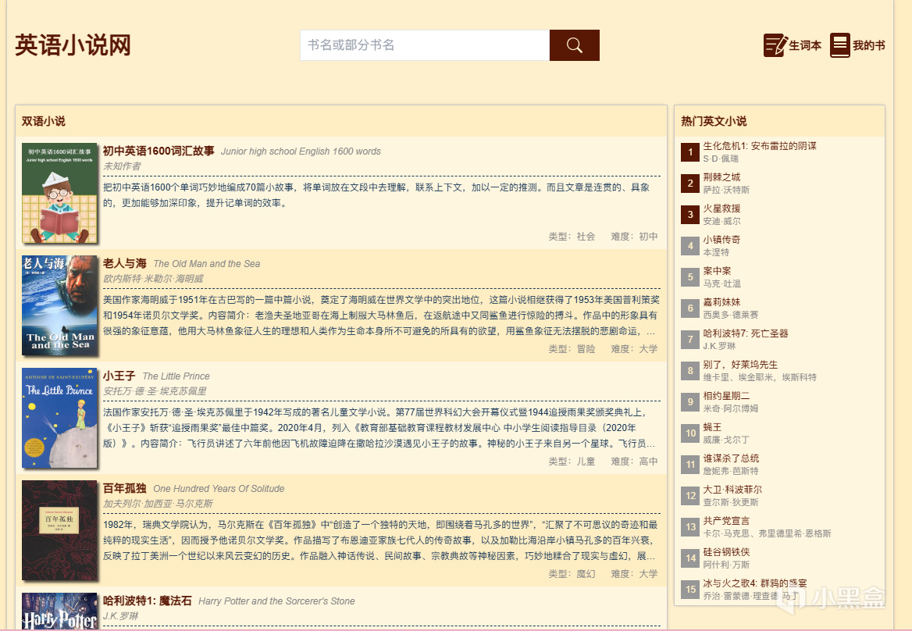This screenshot has height=631, width=912.
Task: Open the 初中英语1600词汇故事 cover thumbnail
Action: pyautogui.click(x=60, y=193)
